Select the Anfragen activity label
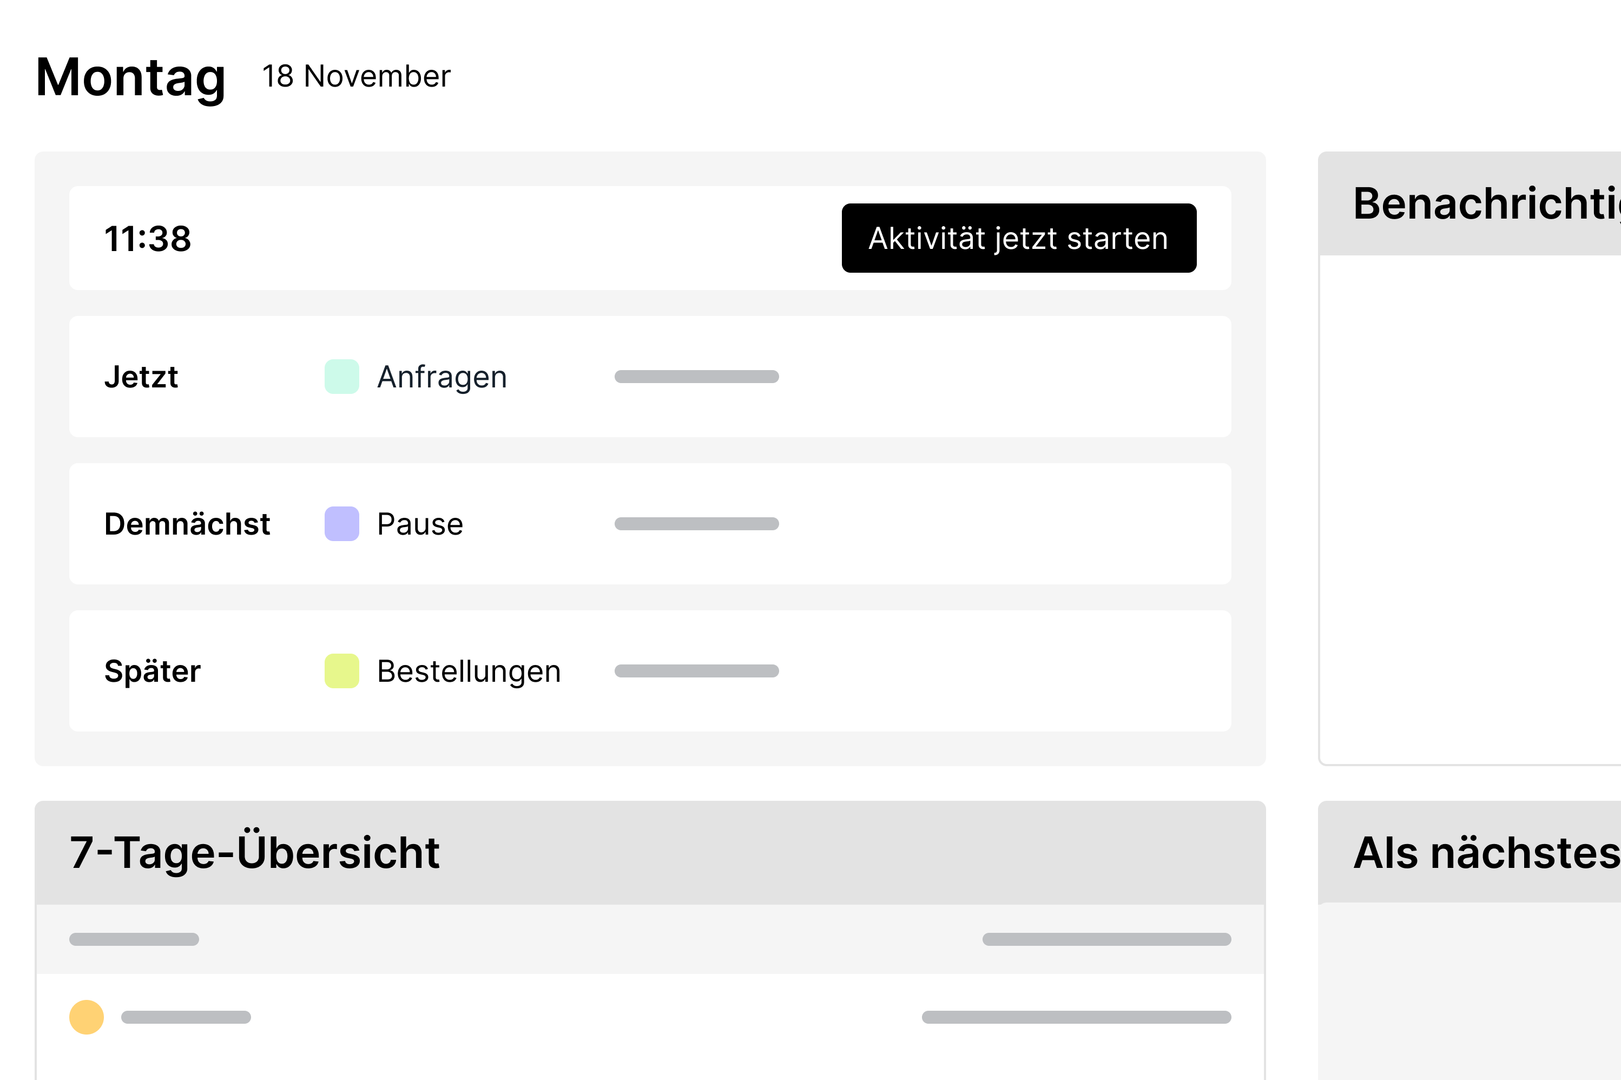Screen dimensions: 1621x1080 (442, 378)
